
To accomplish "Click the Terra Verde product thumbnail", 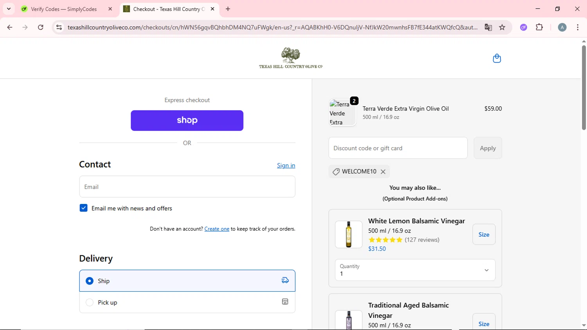I will pyautogui.click(x=342, y=113).
